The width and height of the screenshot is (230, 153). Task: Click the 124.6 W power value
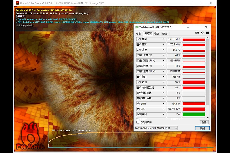coord(174,104)
